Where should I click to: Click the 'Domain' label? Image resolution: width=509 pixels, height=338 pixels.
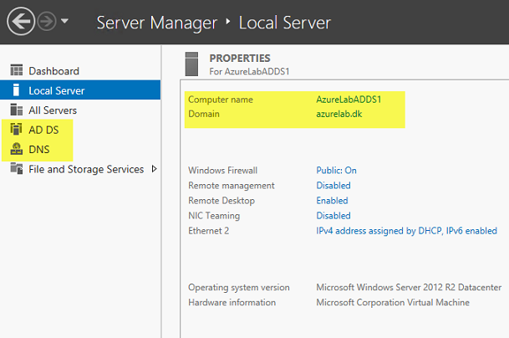(x=204, y=114)
